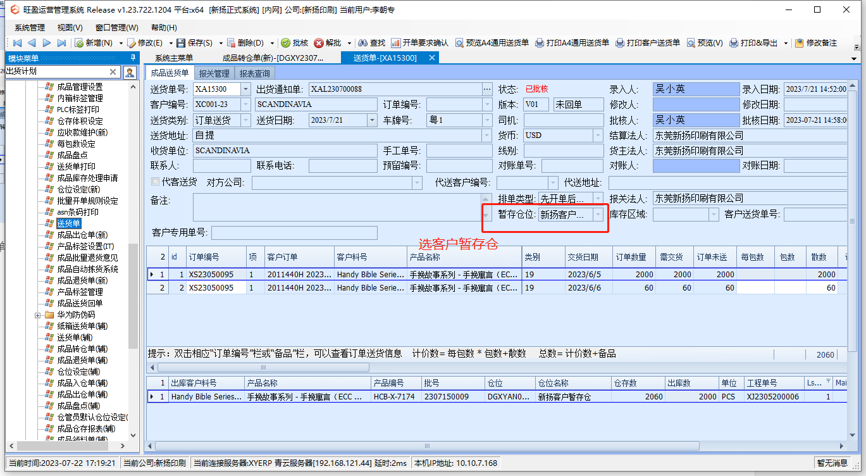
Task: Open 成品出仓单(新) in module tree
Action: pos(82,235)
